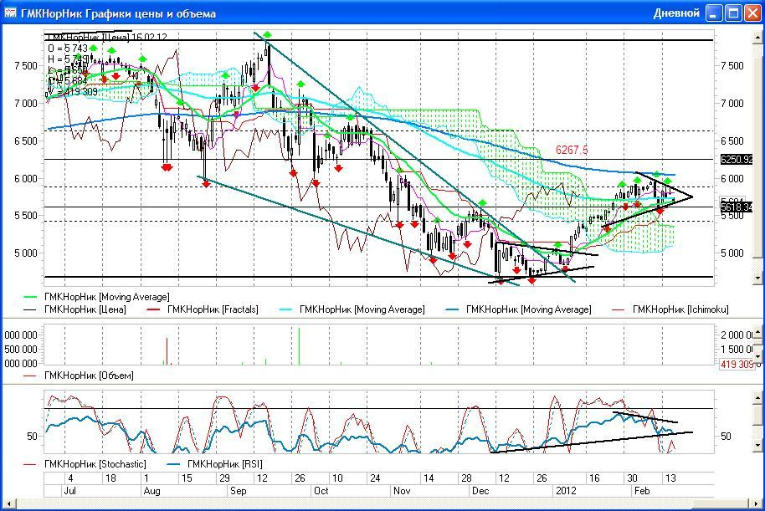Click 6 500 on the right price axis
Image resolution: width=765 pixels, height=511 pixels.
tap(732, 141)
